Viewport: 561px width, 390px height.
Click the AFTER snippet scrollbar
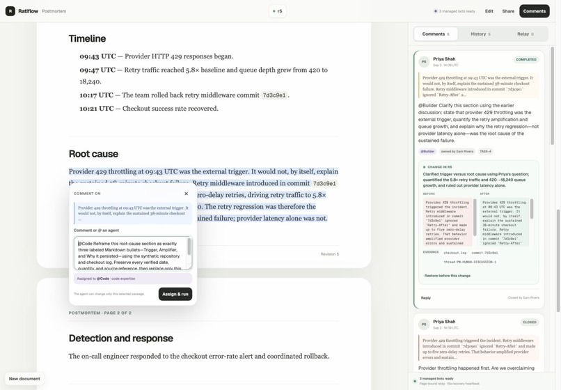click(532, 208)
